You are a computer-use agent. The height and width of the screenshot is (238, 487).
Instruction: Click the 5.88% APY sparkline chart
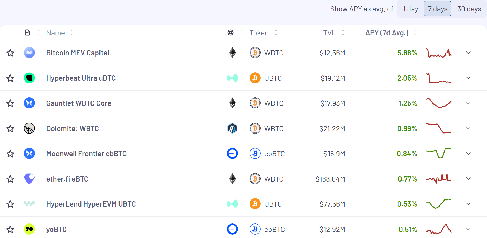439,53
